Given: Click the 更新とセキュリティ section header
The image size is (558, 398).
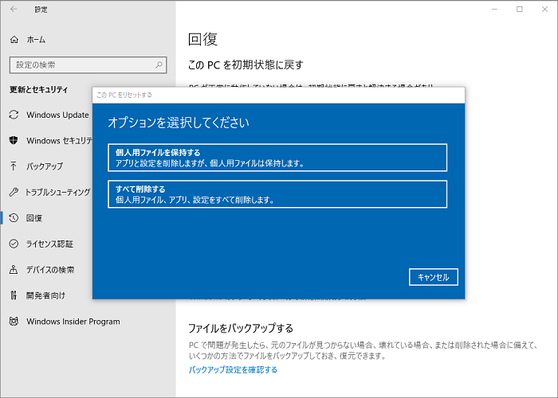Looking at the screenshot, I should pos(39,89).
